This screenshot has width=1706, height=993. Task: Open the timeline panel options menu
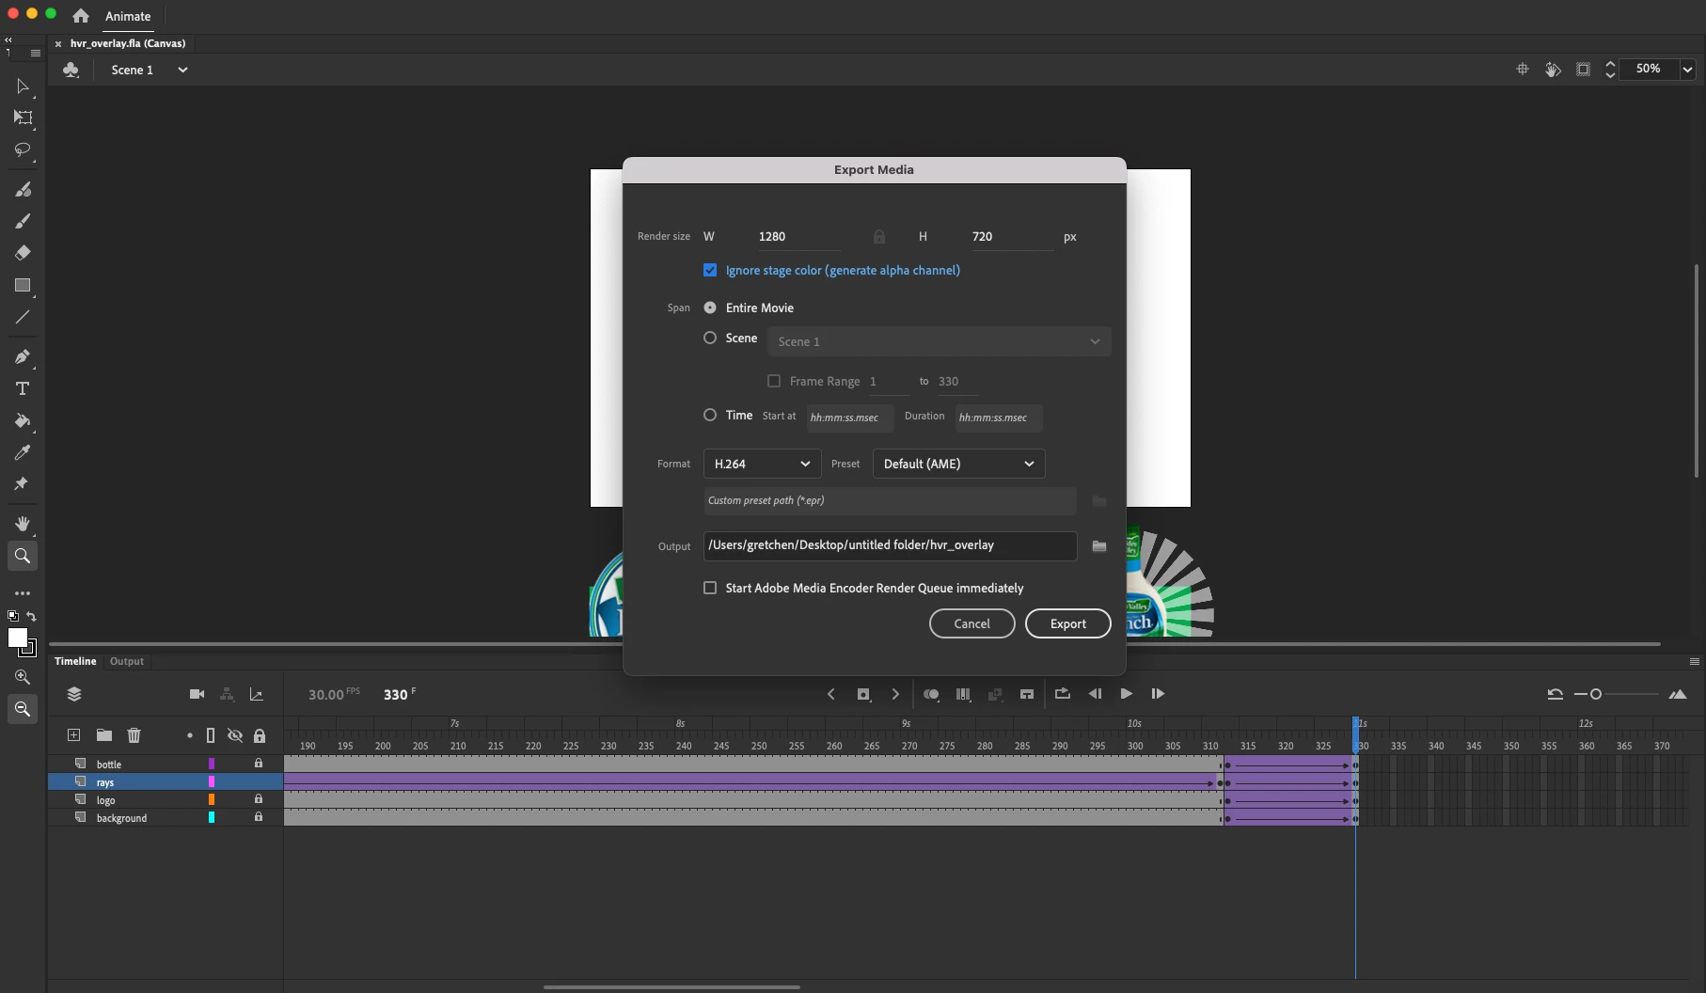pos(1695,661)
